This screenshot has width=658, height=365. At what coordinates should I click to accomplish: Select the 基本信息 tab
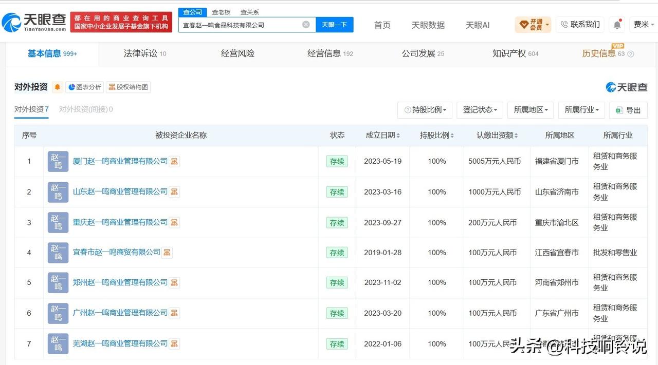click(52, 53)
